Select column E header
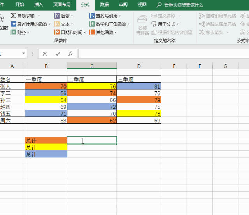249x215 pixels. 174,66
